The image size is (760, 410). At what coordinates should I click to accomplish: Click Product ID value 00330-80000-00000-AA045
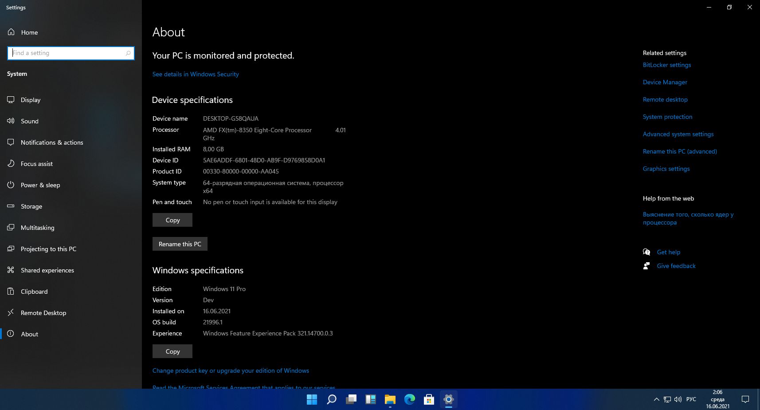point(241,171)
